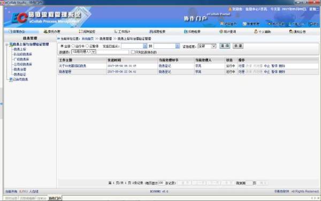Select the 已暂停 radio button
The image size is (321, 201).
point(87,46)
